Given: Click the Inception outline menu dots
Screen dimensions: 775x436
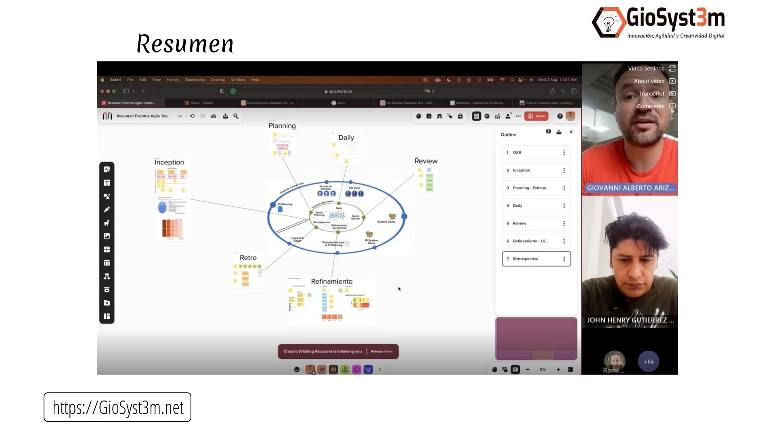Looking at the screenshot, I should point(563,170).
